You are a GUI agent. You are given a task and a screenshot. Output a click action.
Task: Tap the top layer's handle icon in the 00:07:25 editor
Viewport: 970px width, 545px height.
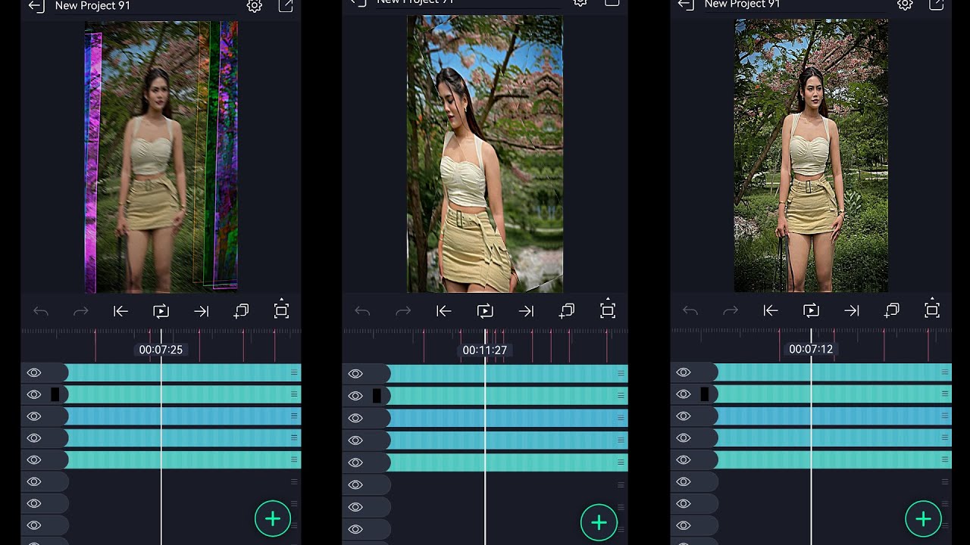tap(294, 372)
